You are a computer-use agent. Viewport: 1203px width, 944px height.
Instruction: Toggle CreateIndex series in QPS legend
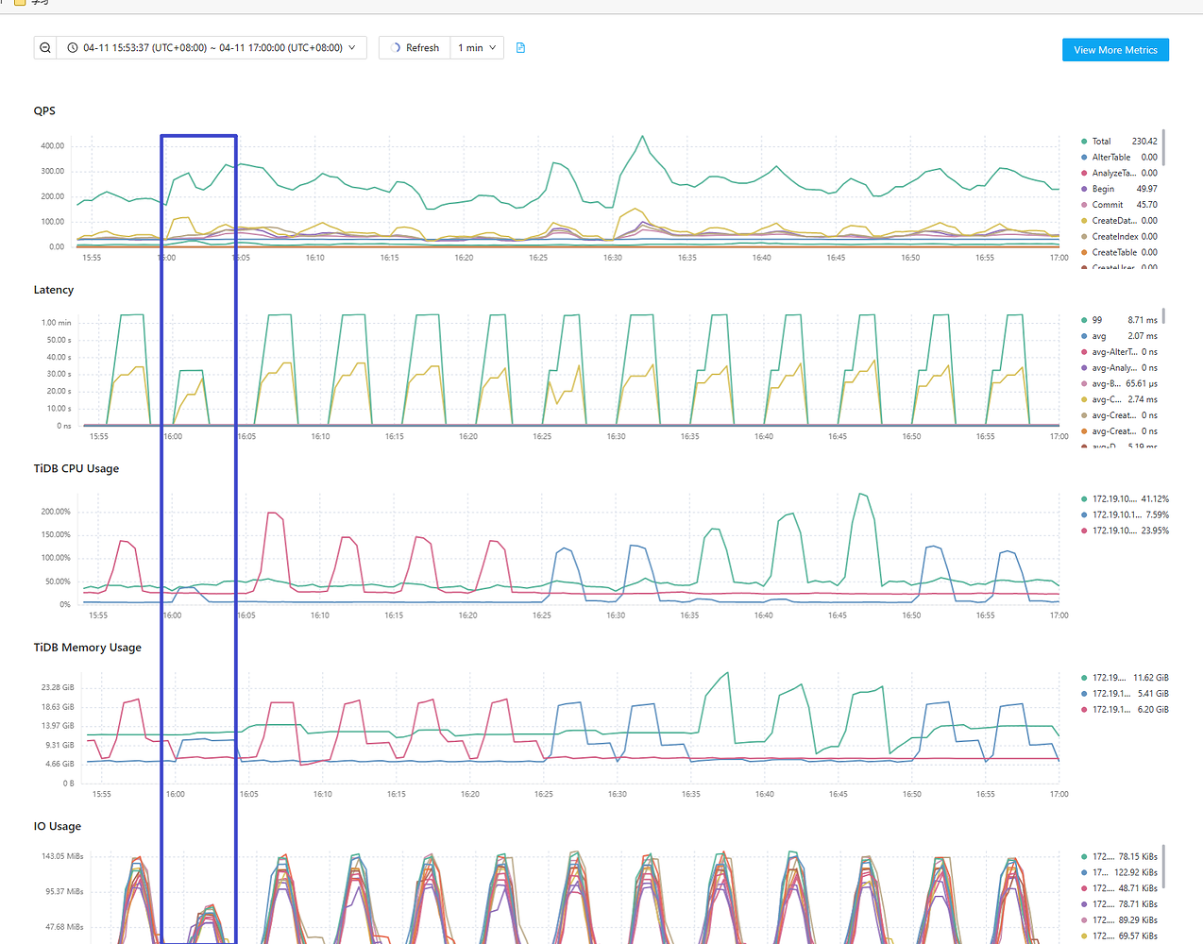(1114, 237)
